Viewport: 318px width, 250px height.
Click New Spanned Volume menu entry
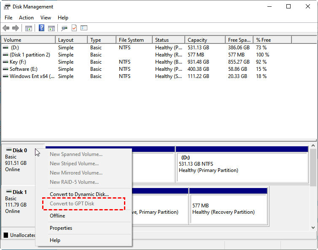coord(84,154)
